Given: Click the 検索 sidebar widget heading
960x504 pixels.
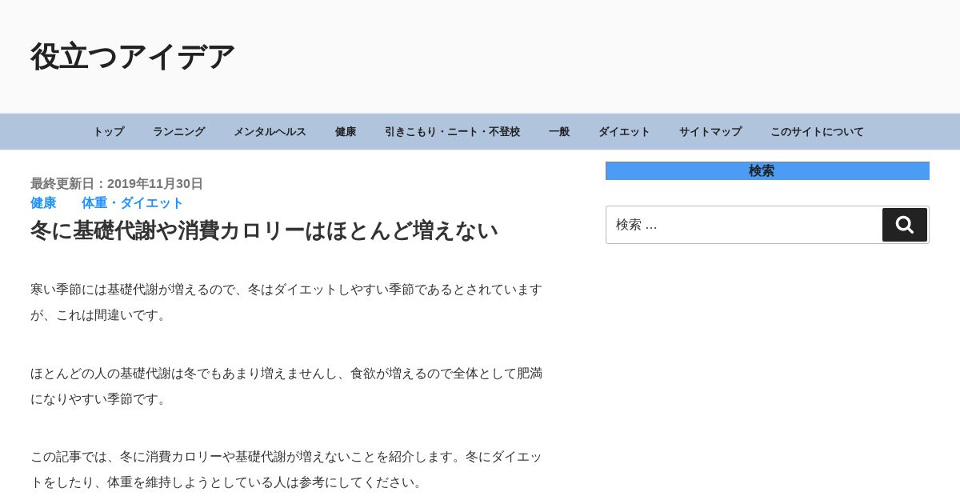Looking at the screenshot, I should coord(767,171).
